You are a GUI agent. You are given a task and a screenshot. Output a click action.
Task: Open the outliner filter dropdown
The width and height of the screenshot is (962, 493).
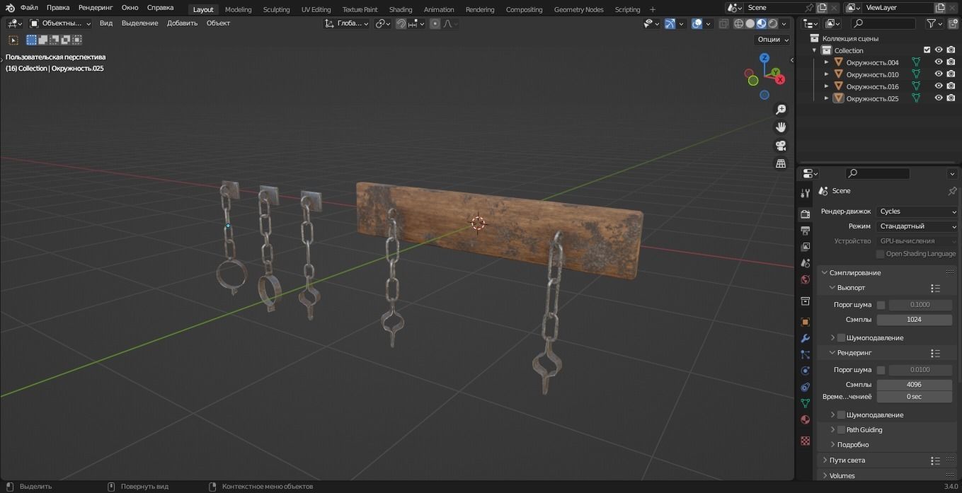935,23
